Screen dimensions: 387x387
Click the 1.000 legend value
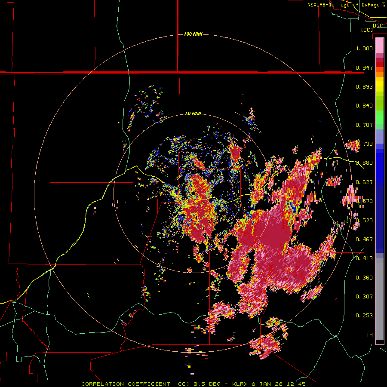[364, 48]
